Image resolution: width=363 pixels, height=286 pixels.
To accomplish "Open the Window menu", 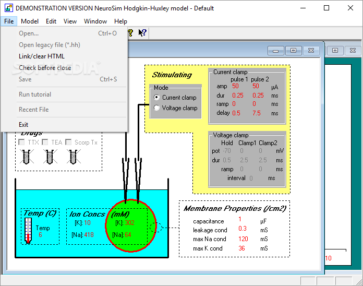I will [95, 21].
